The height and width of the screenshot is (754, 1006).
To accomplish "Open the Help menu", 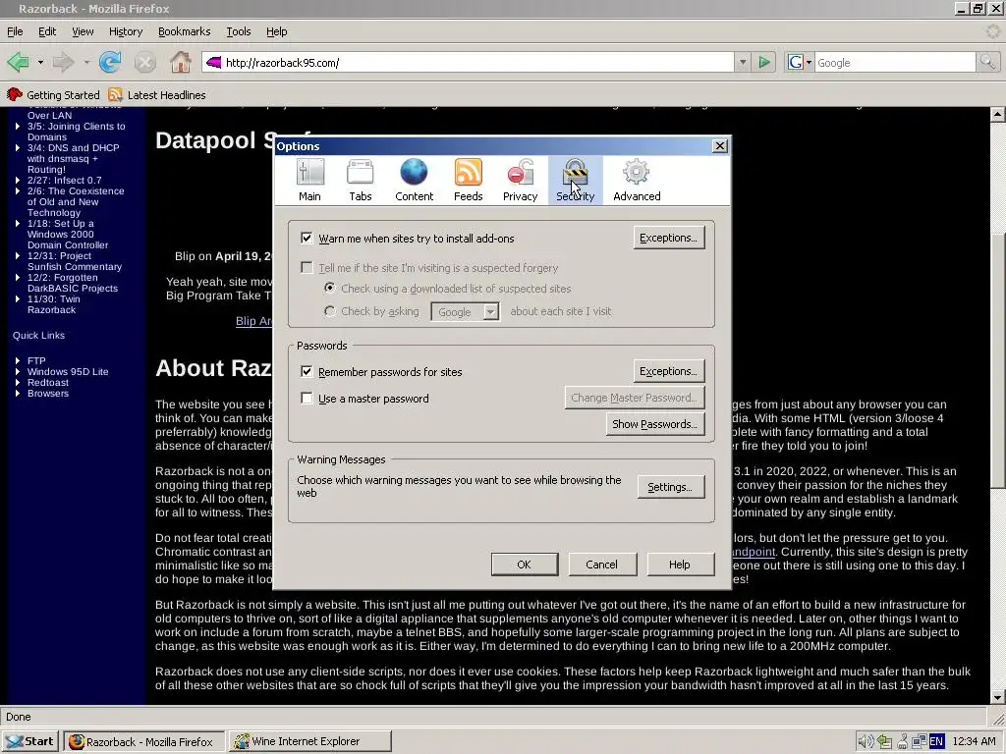I will pos(276,31).
